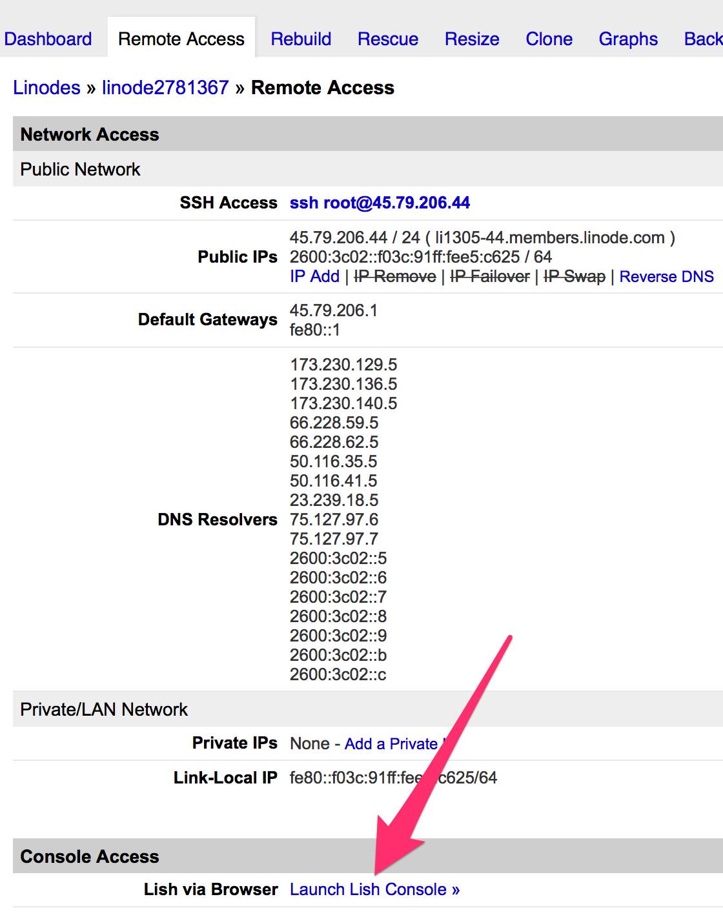The image size is (723, 919).
Task: Go to the Resize tab
Action: click(472, 39)
